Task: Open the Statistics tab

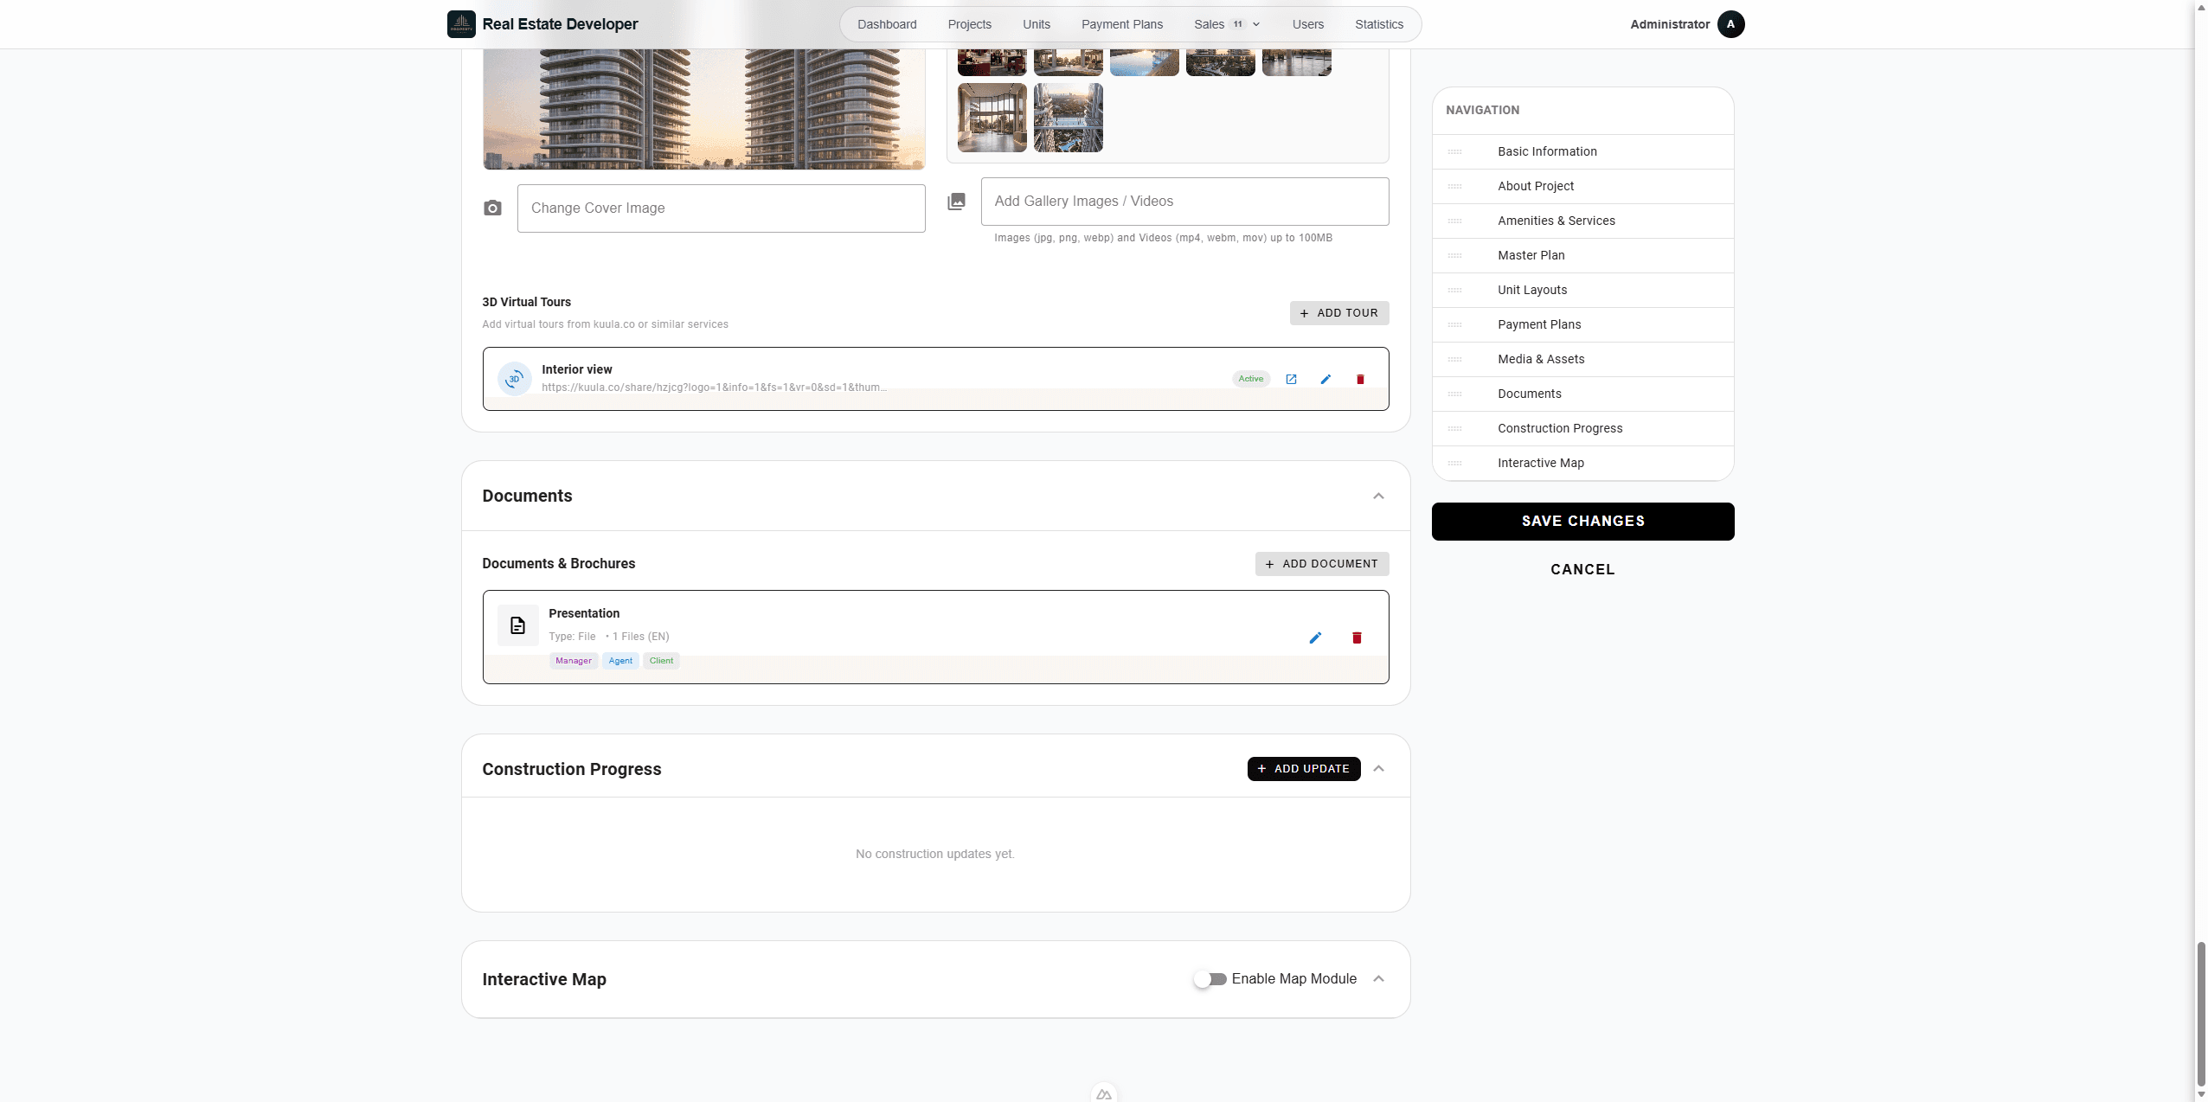Action: (x=1379, y=24)
